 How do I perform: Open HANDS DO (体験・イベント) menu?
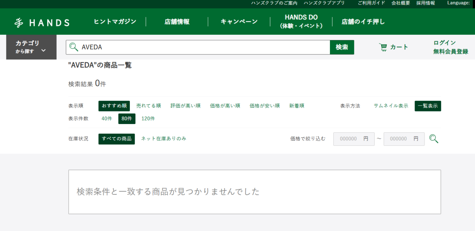coord(301,21)
